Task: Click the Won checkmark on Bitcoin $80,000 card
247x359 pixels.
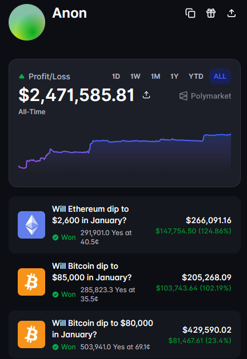Action: [x=55, y=347]
